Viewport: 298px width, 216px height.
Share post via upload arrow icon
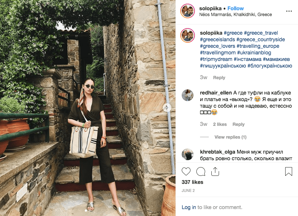[x=215, y=171]
